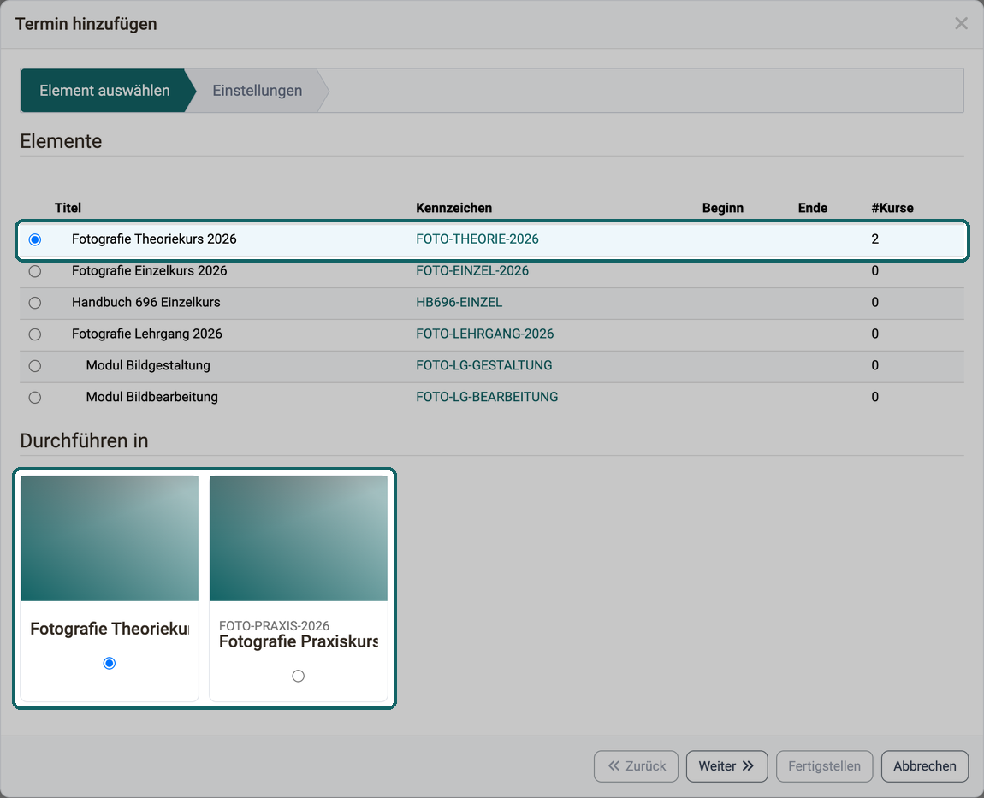Click the FOTO-PRAXIS-2026 card label
This screenshot has height=798, width=984.
click(x=274, y=625)
